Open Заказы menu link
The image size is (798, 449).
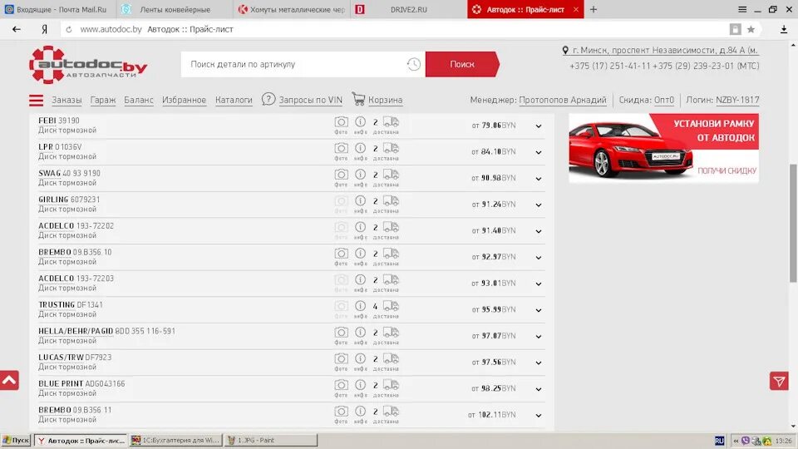tap(66, 100)
